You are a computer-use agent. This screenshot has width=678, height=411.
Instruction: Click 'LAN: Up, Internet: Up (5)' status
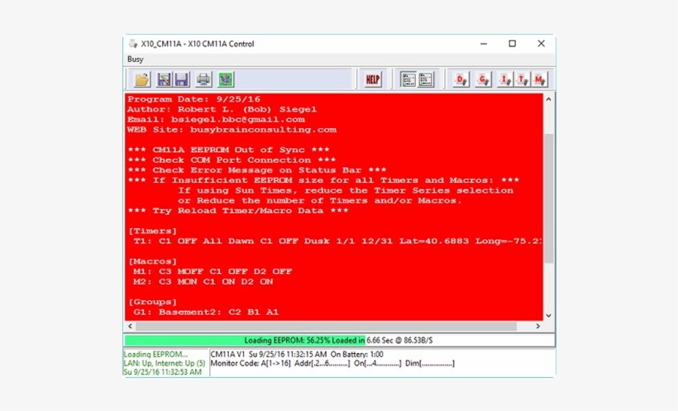coord(165,363)
